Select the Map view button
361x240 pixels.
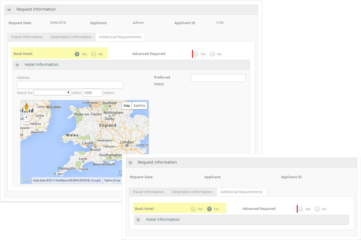(x=127, y=106)
